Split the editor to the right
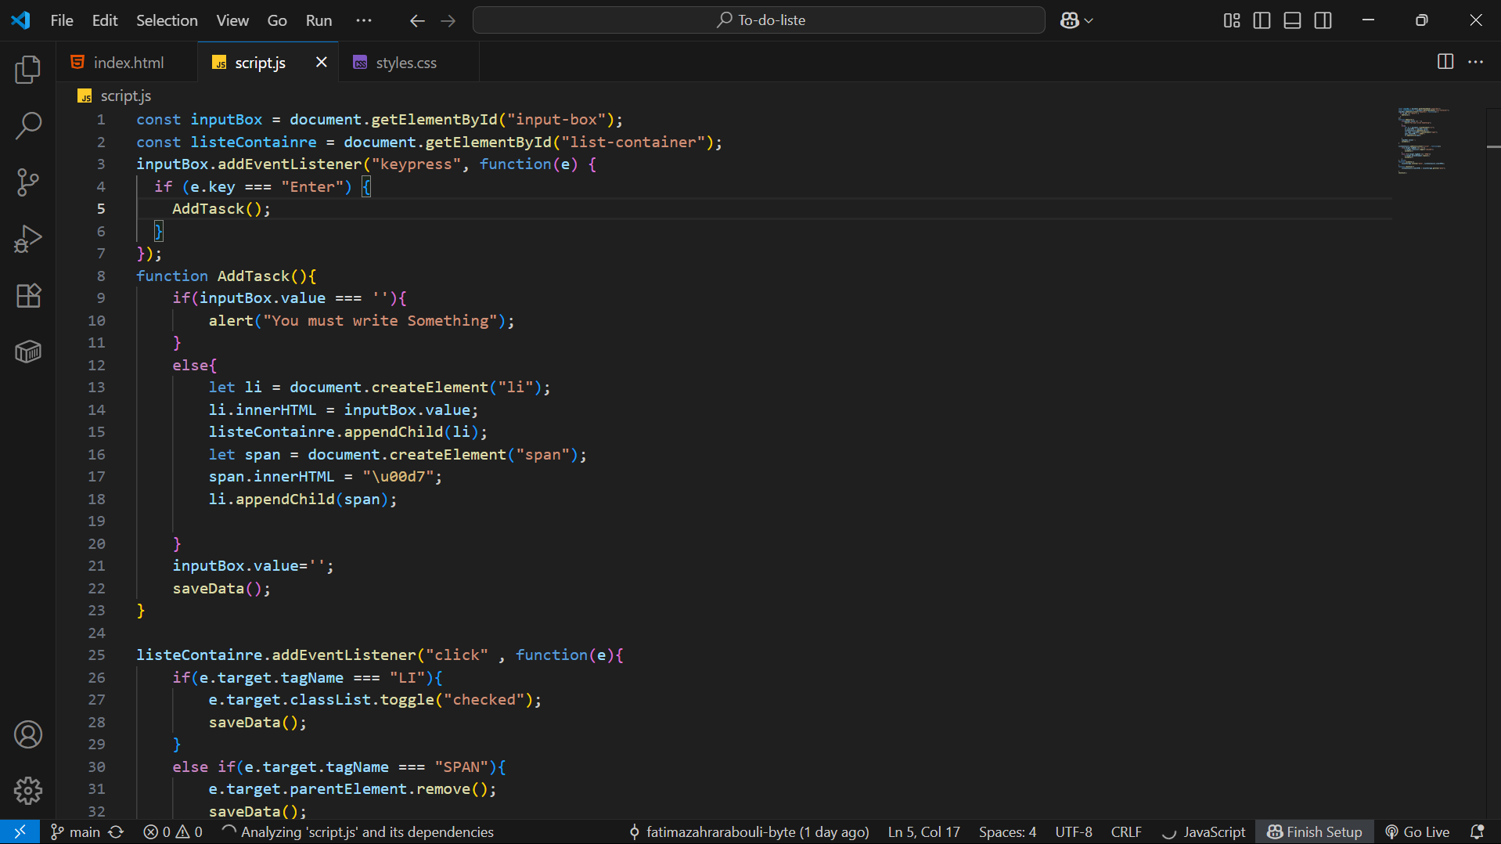The height and width of the screenshot is (844, 1501). click(x=1445, y=62)
